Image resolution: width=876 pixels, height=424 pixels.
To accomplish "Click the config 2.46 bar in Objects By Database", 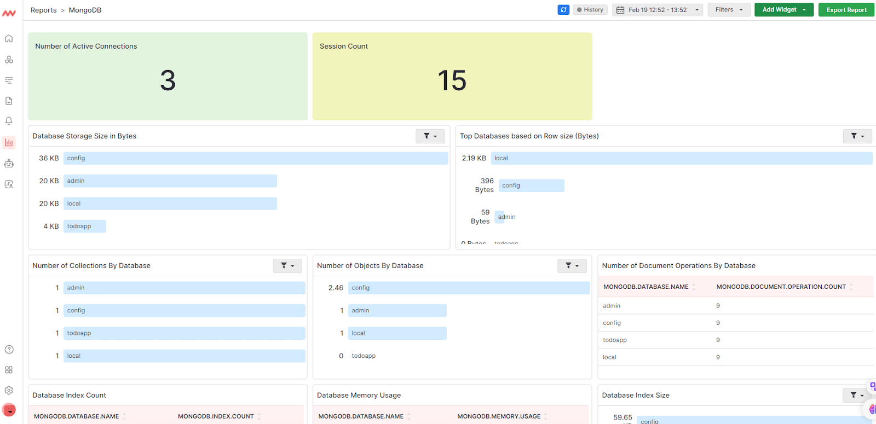I will tap(469, 288).
